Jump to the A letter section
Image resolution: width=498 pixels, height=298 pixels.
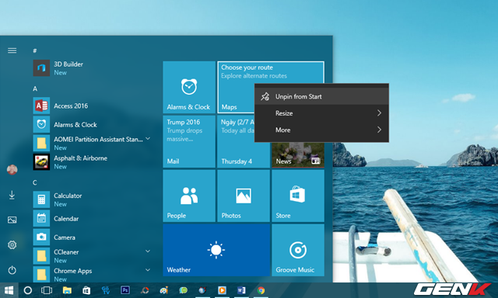[35, 88]
